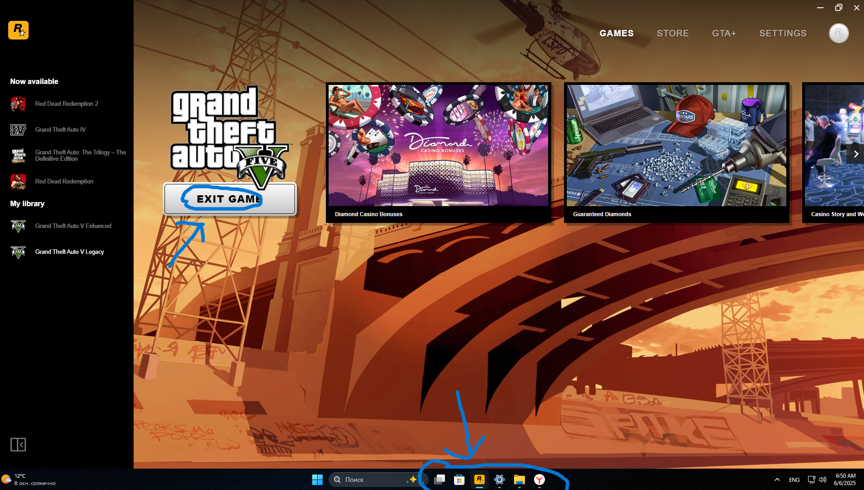864x490 pixels.
Task: Select the GTA Trilogy Definitive Edition icon
Action: (18, 155)
